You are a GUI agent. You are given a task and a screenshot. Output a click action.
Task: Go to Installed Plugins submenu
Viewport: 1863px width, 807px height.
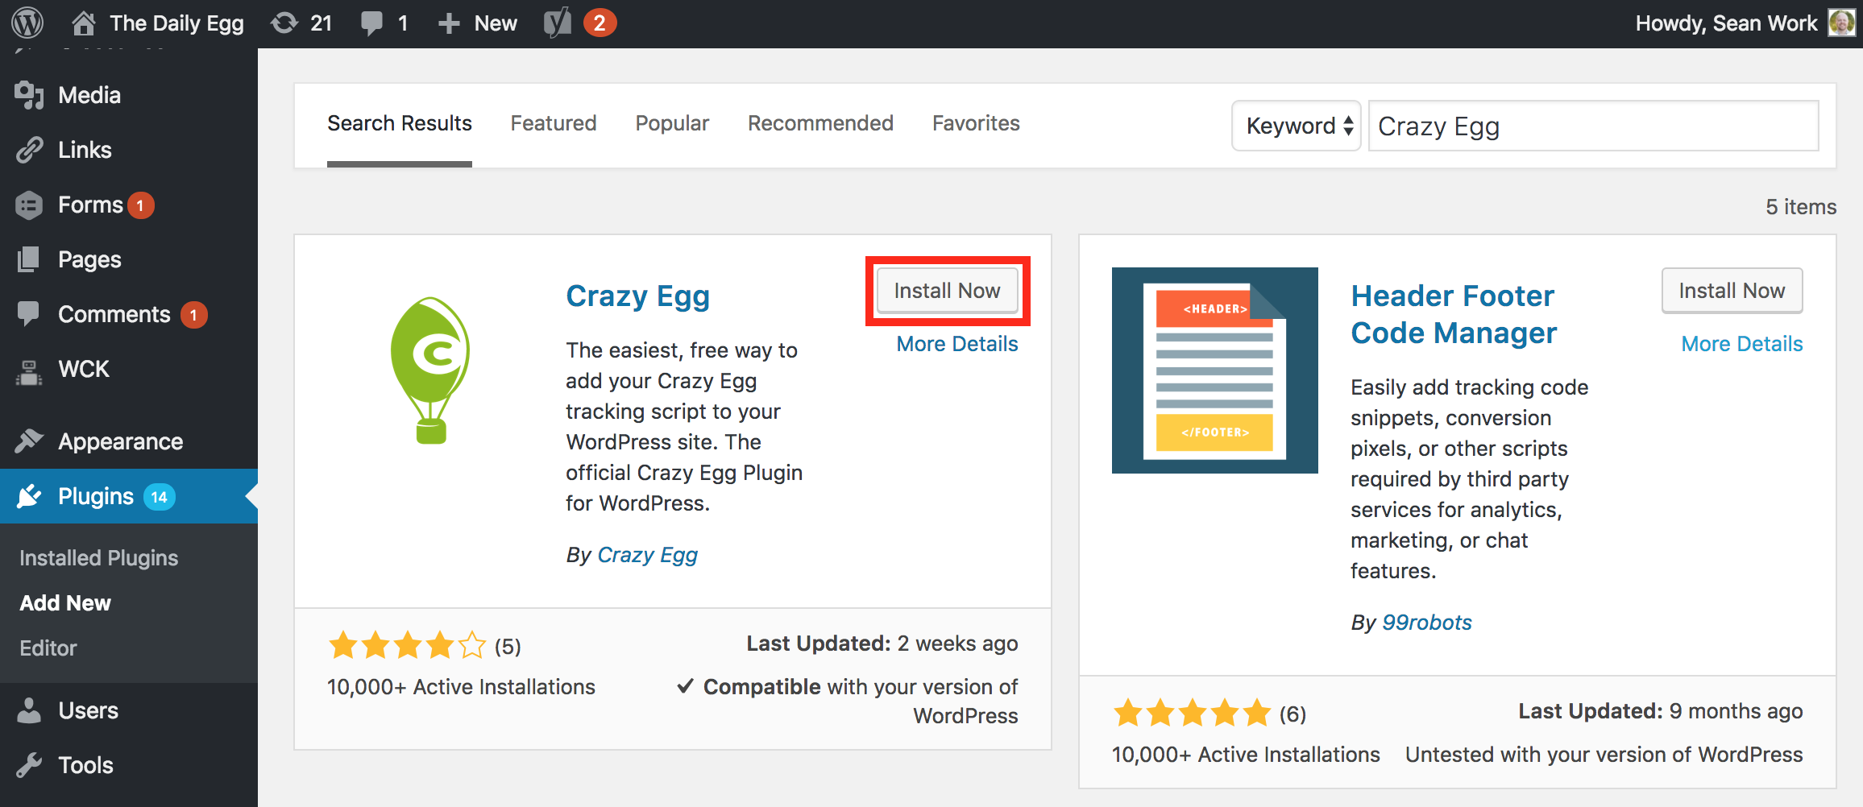click(x=99, y=558)
